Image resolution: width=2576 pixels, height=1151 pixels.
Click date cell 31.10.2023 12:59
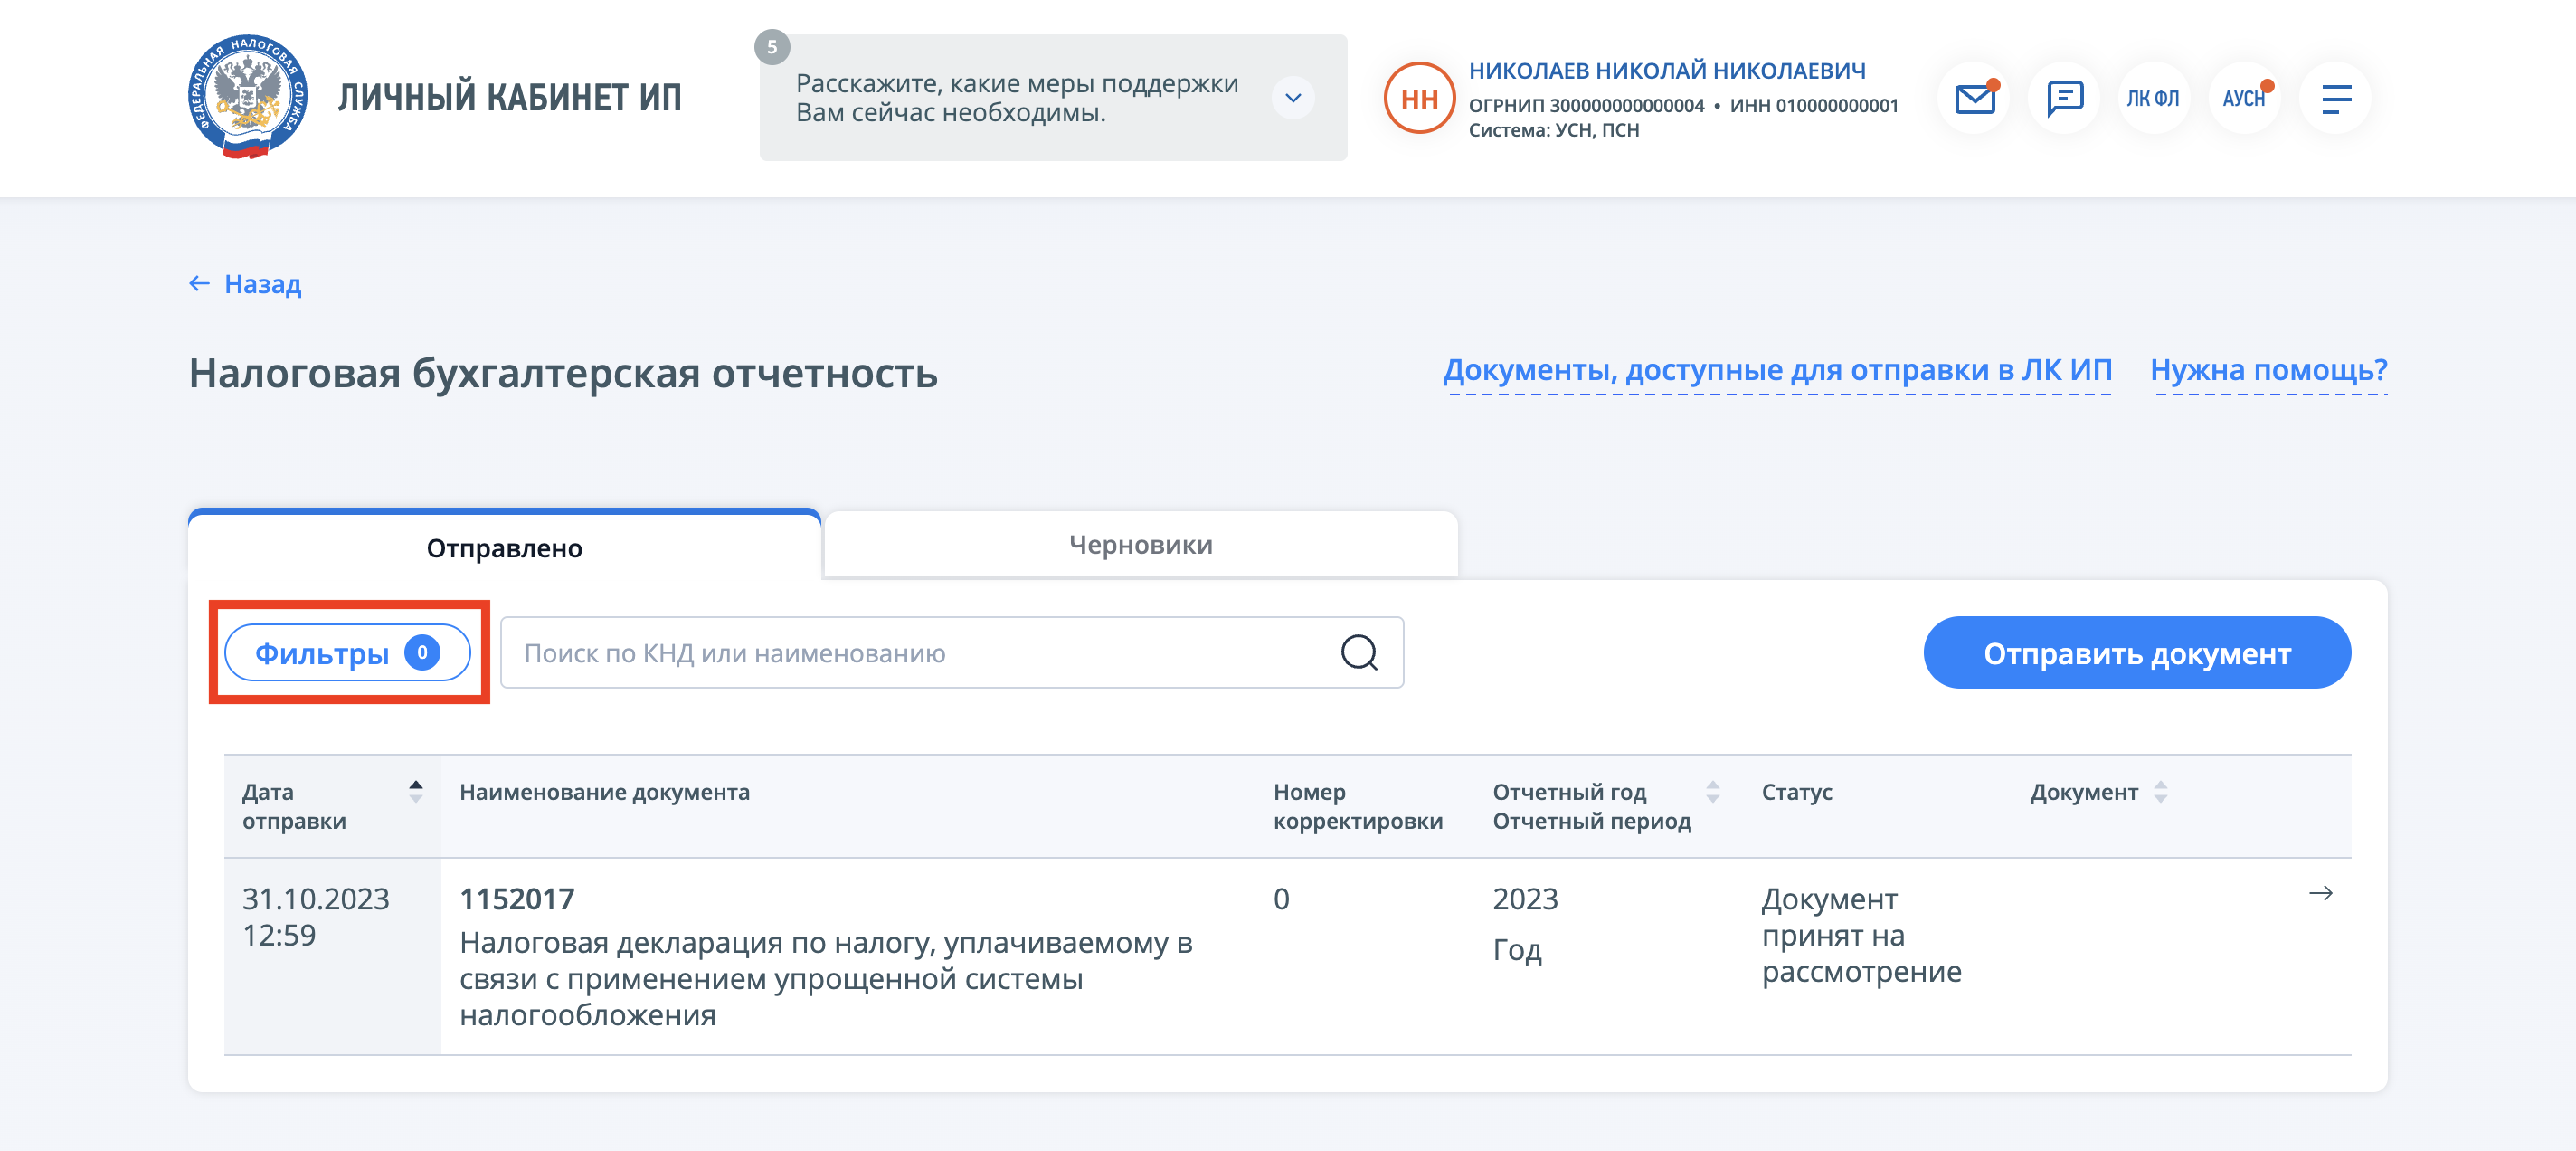tap(316, 916)
